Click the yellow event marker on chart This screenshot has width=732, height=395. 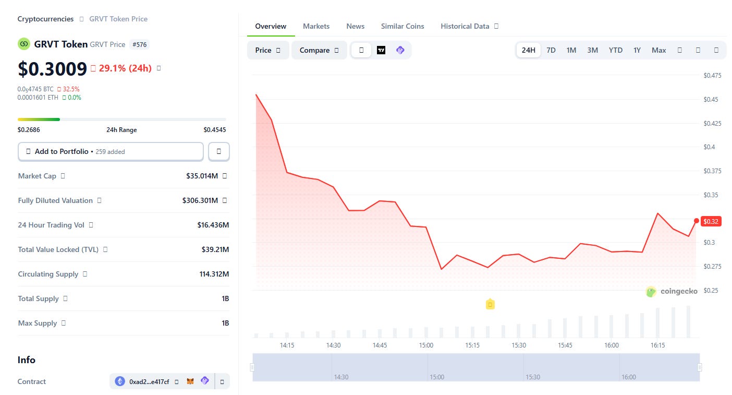tap(490, 304)
